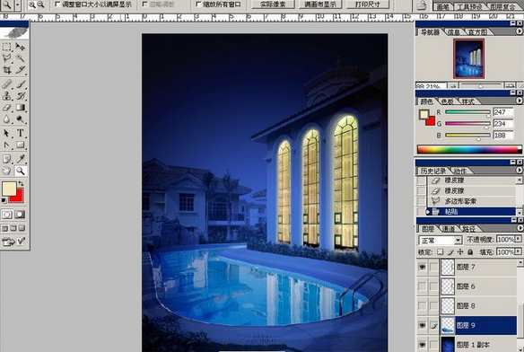Select the Eraser tool

point(7,108)
